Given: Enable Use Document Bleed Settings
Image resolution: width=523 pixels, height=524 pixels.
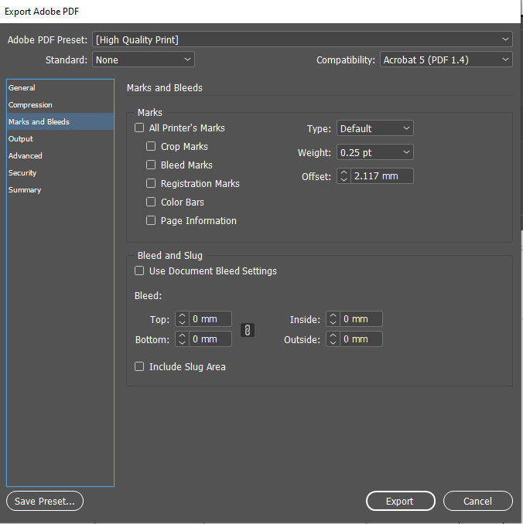Looking at the screenshot, I should coord(139,271).
